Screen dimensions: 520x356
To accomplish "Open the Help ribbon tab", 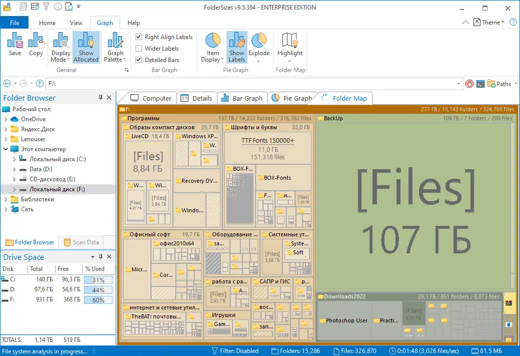I will coord(133,23).
